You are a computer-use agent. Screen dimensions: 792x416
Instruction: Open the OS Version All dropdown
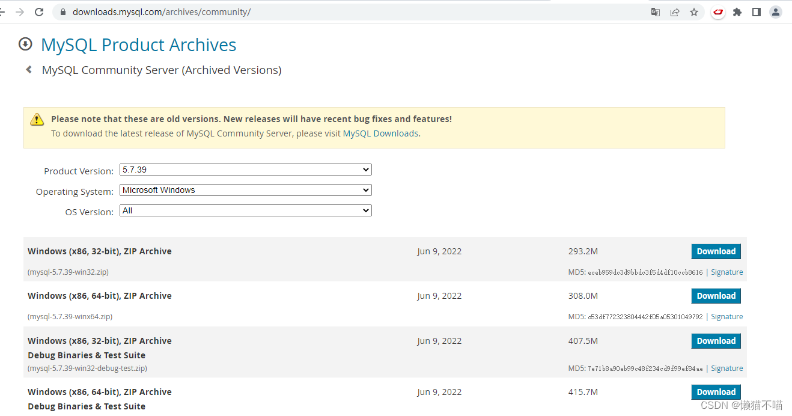[x=246, y=210]
